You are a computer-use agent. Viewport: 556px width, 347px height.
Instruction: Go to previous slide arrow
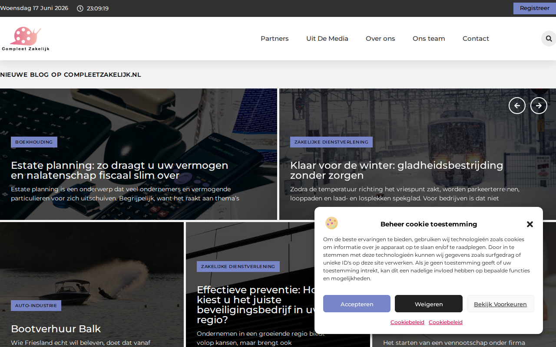(x=517, y=105)
